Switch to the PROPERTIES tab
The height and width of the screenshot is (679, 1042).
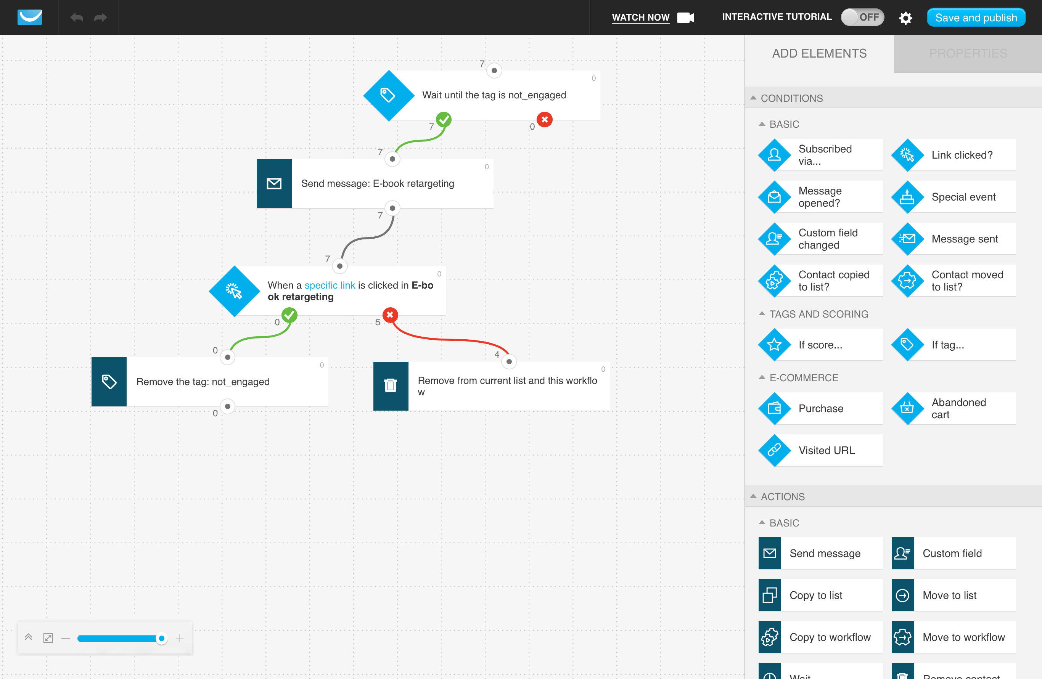click(x=968, y=52)
